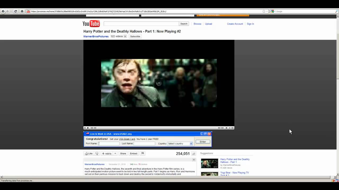Click the video seek bar
The width and height of the screenshot is (339, 190).
tap(157, 128)
